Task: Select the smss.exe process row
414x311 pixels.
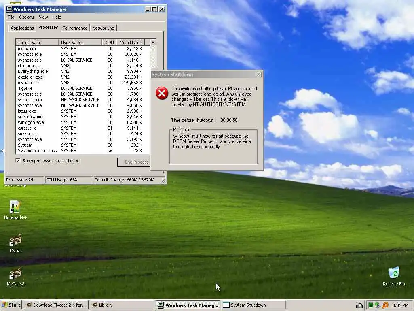Action: [82, 134]
